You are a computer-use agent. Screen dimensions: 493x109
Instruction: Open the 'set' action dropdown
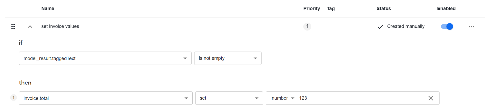tap(229, 98)
